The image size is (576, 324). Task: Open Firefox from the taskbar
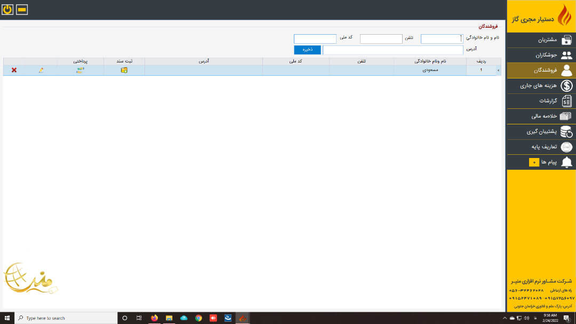coord(154,318)
